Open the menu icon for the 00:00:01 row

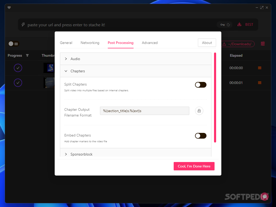coord(259,83)
